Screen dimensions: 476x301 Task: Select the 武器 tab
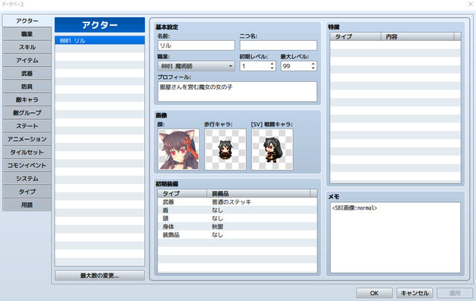pyautogui.click(x=27, y=74)
